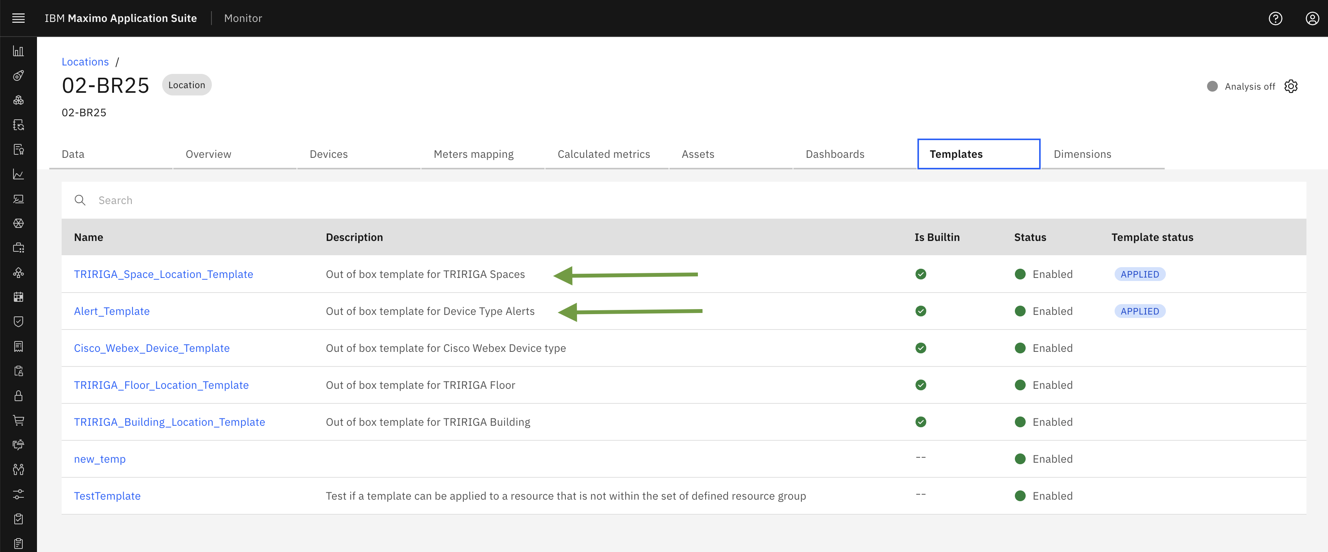This screenshot has width=1328, height=552.
Task: Switch to the Calculated metrics tab
Action: tap(607, 154)
